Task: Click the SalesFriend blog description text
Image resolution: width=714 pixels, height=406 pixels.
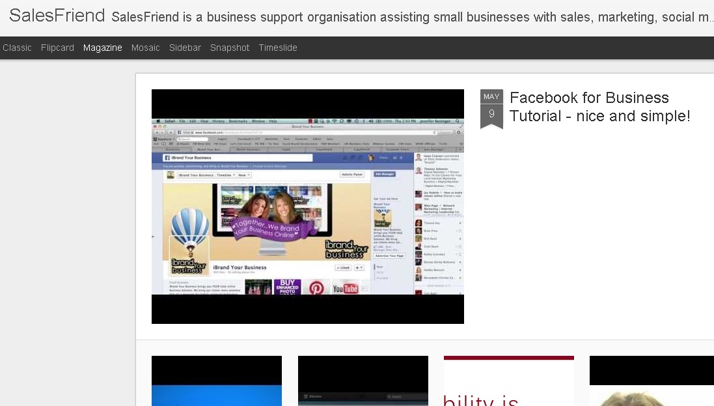Action: [412, 18]
